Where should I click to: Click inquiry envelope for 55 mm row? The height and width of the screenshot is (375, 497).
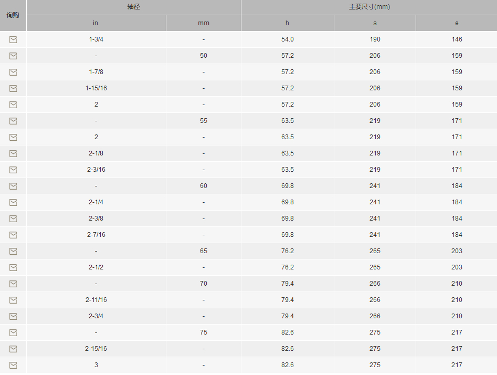[x=13, y=121]
